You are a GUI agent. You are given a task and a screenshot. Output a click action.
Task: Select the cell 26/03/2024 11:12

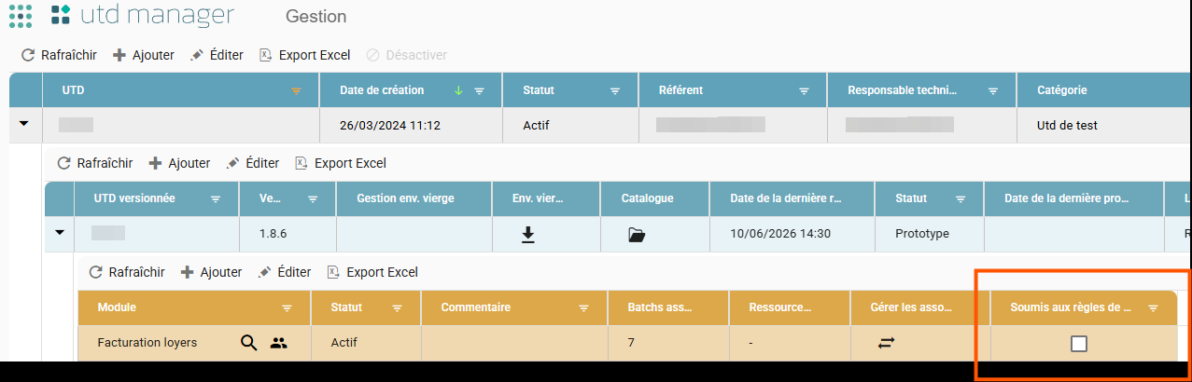(x=410, y=125)
